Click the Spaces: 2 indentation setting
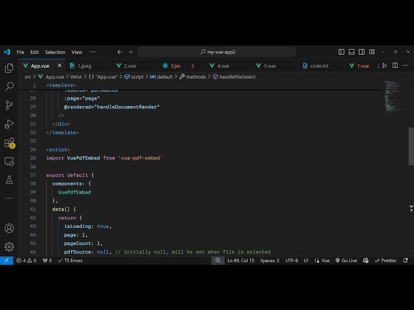The height and width of the screenshot is (310, 414). coord(270,260)
